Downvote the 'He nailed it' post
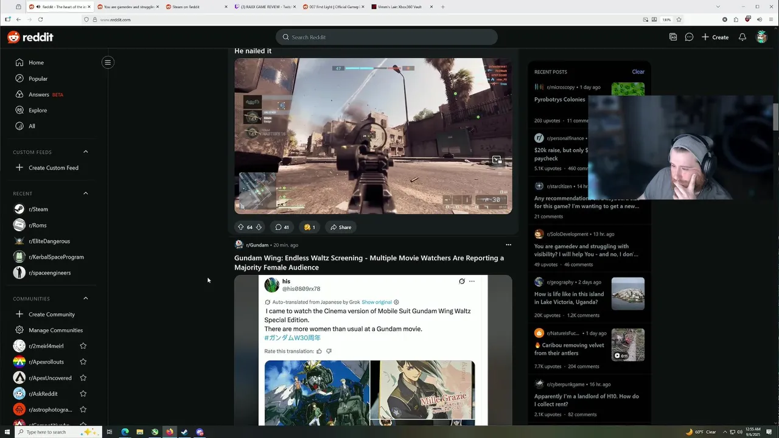Viewport: 779px width, 438px height. (259, 227)
